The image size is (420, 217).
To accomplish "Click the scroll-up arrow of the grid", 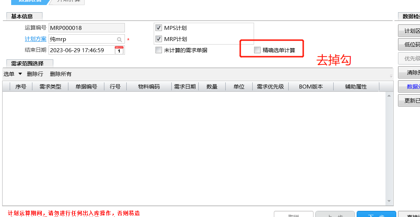I will point(389,96).
